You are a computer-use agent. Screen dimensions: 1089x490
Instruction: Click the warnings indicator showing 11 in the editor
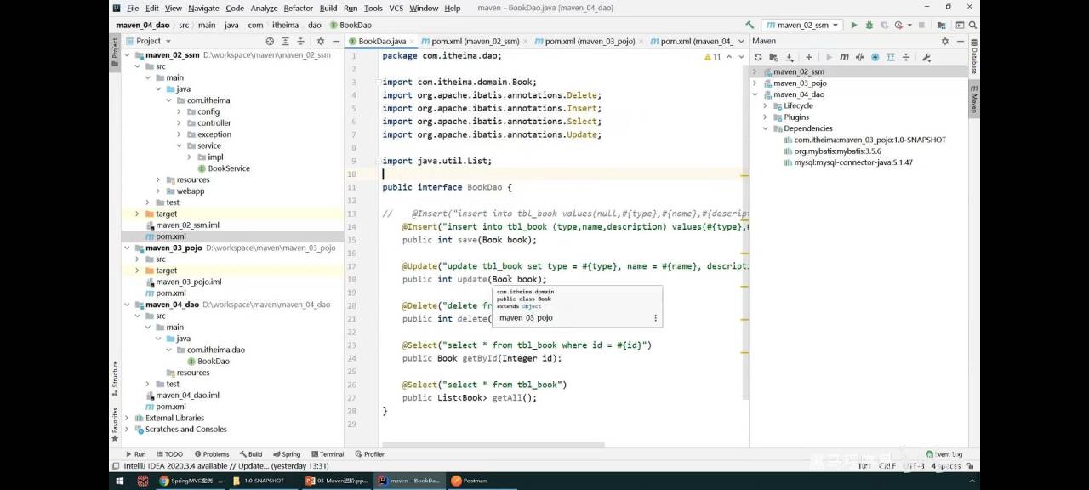pyautogui.click(x=712, y=57)
